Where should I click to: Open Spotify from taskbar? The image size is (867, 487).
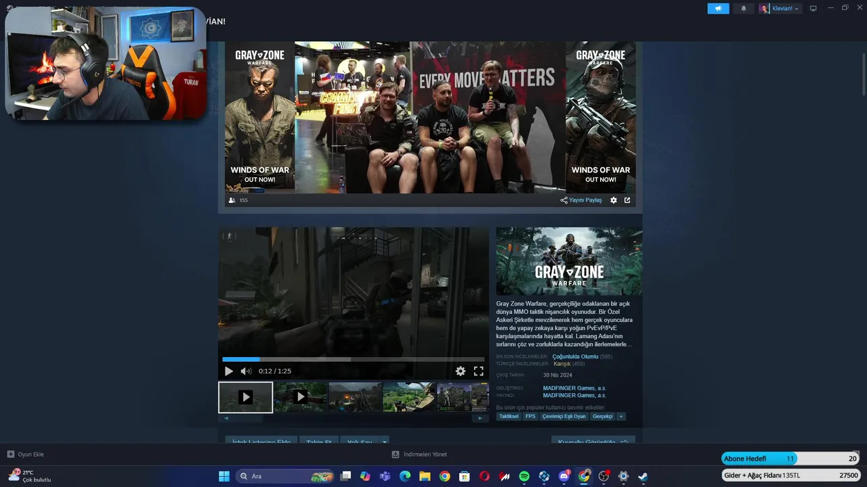[x=524, y=476]
